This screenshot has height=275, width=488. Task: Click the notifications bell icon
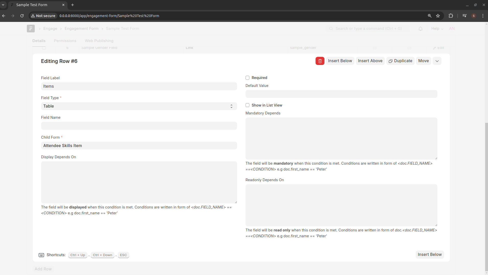pos(420,29)
